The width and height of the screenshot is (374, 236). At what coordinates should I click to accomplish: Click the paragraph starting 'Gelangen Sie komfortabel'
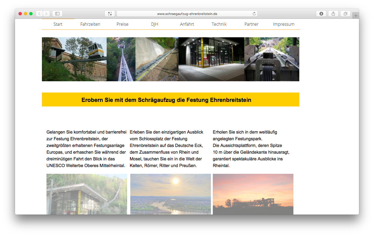pyautogui.click(x=86, y=149)
